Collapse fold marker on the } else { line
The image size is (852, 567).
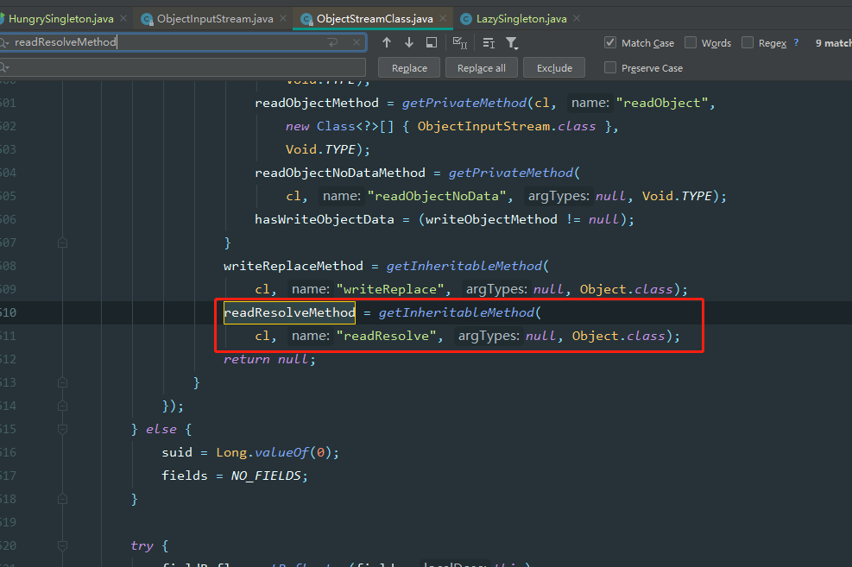click(62, 429)
